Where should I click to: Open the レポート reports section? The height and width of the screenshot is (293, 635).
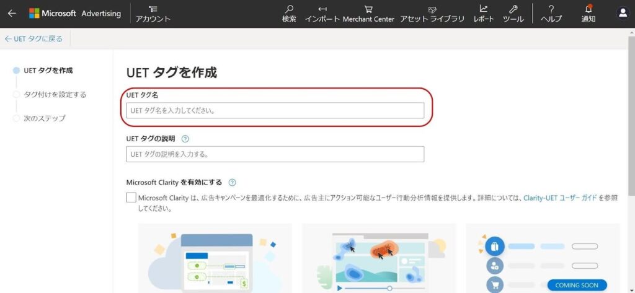coord(484,14)
